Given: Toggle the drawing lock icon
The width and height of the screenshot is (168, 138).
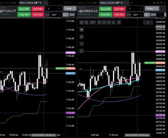Looking at the screenshot, I should (x=81, y=51).
